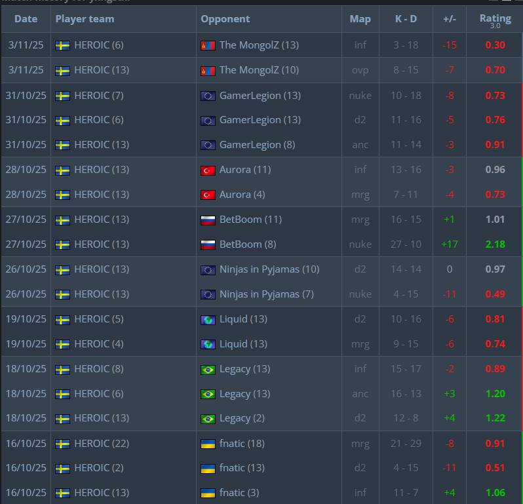Click the Mongolian flag next to The MongolZ (13)
Image resolution: width=523 pixels, height=504 pixels.
[208, 45]
